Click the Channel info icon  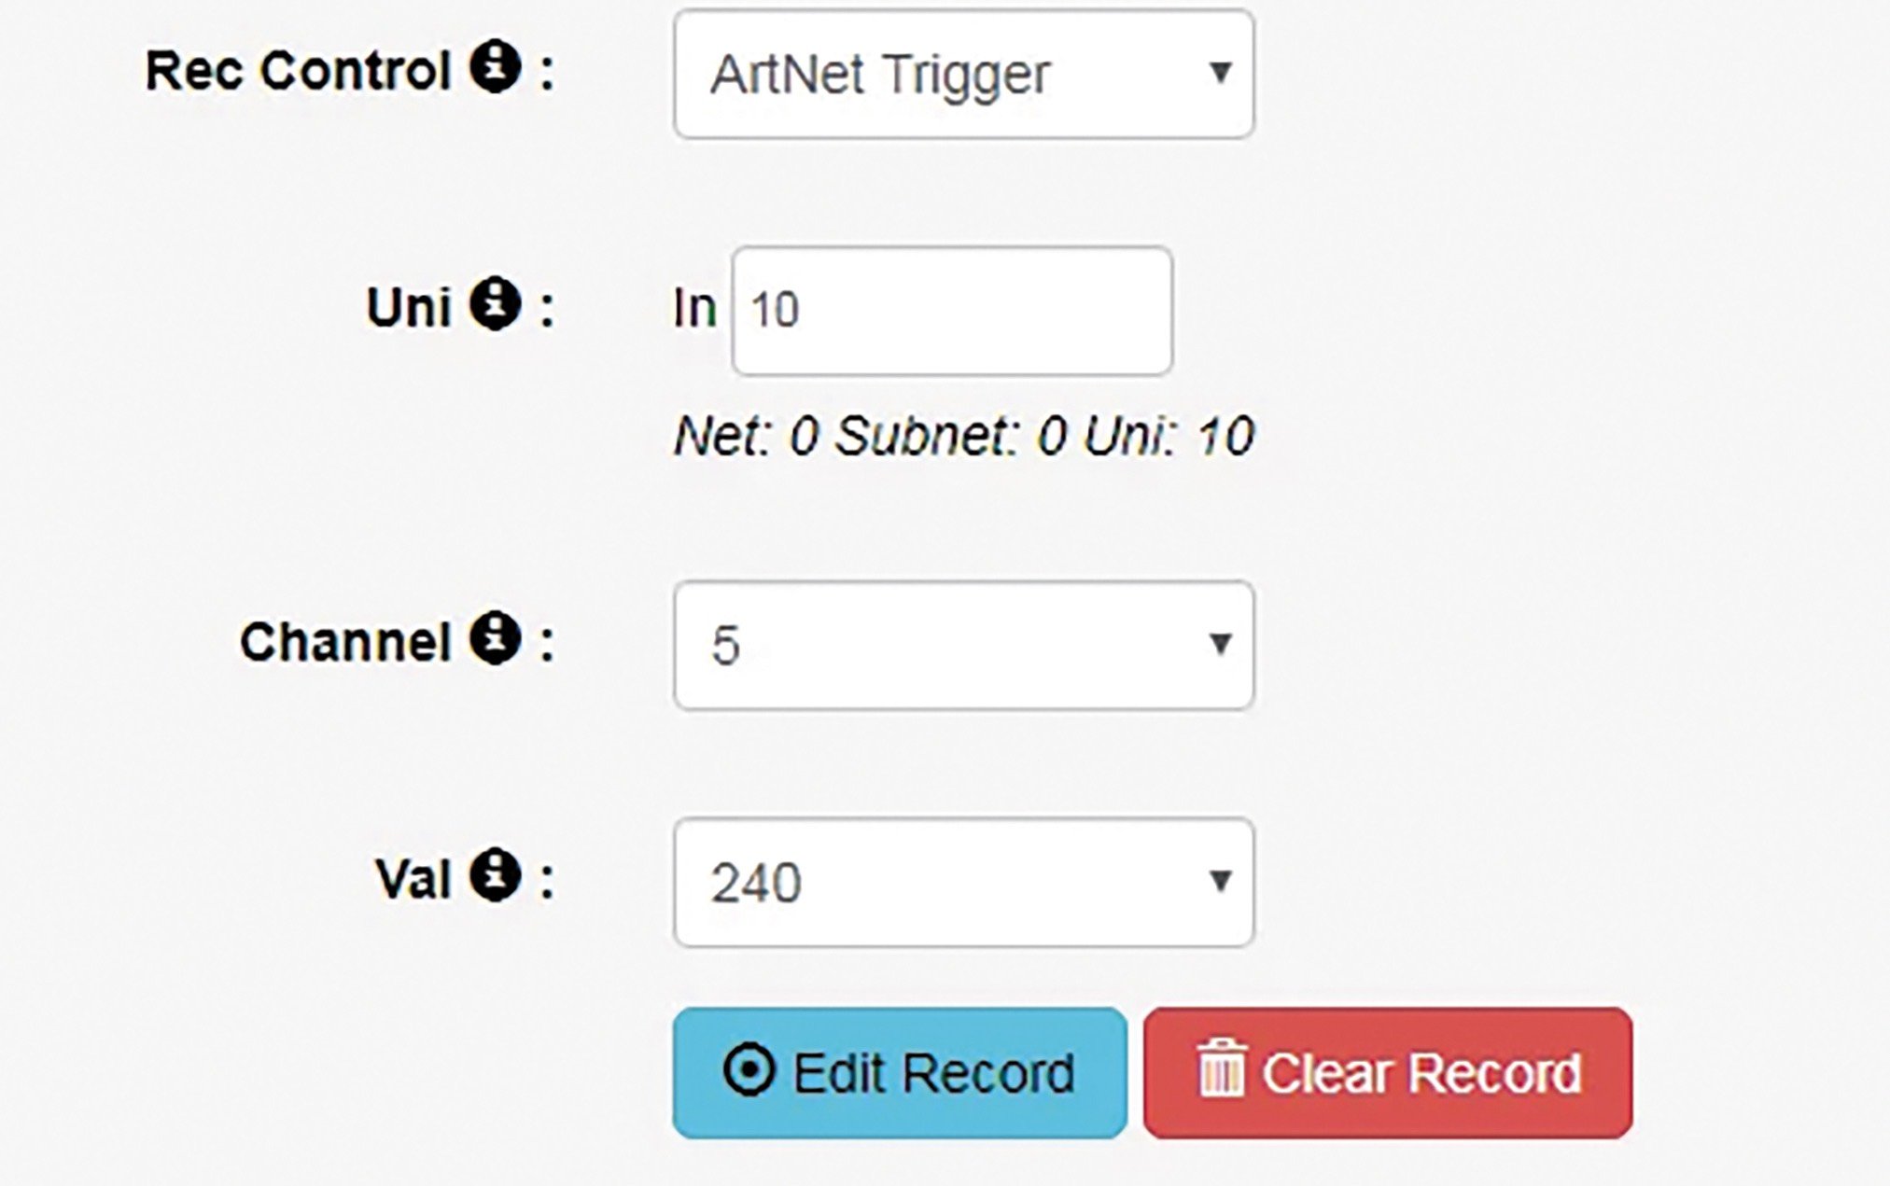495,638
